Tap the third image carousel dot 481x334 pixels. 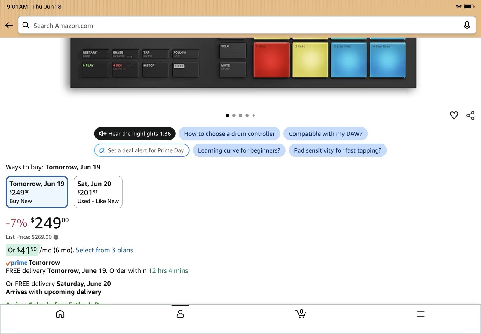pyautogui.click(x=240, y=115)
